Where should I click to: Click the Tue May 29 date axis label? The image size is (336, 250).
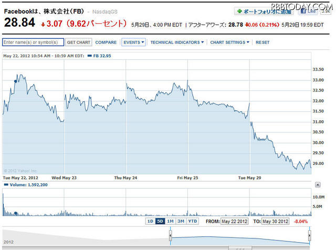(250, 178)
